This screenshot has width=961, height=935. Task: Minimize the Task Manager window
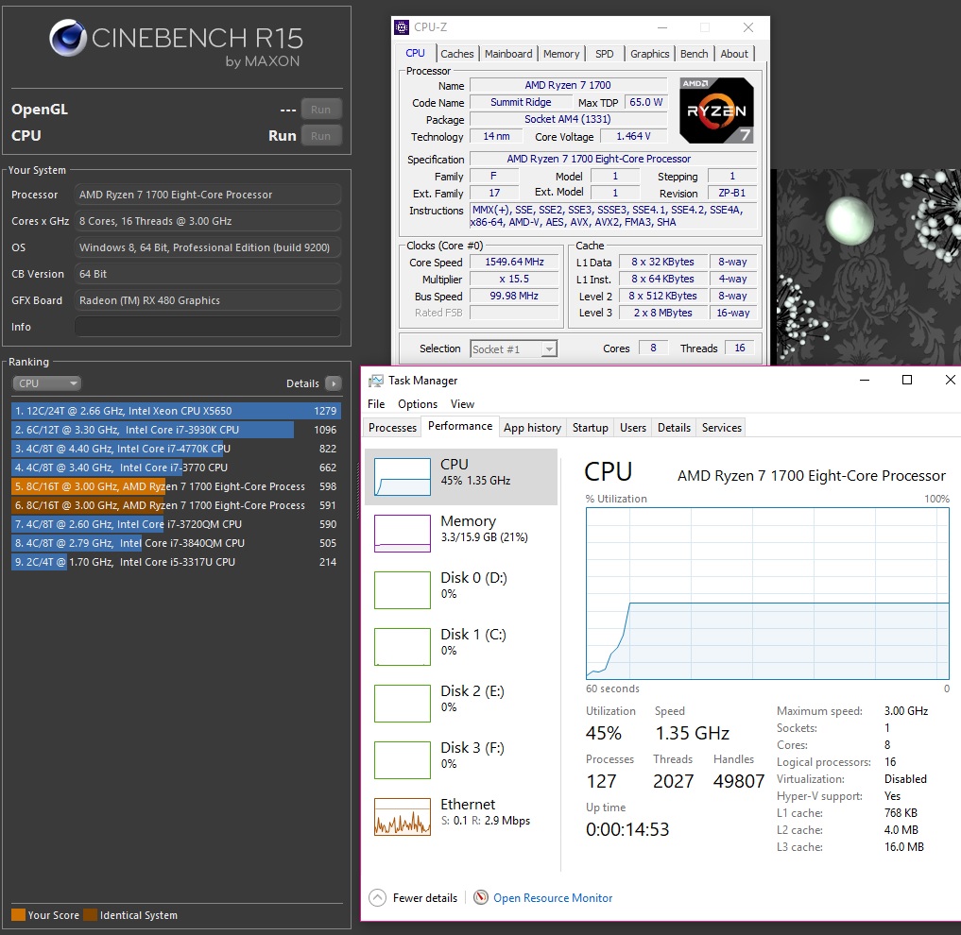point(865,381)
